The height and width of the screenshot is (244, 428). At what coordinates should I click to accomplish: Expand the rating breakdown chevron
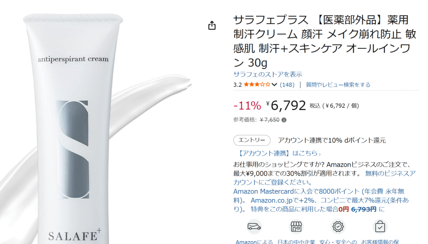(274, 85)
